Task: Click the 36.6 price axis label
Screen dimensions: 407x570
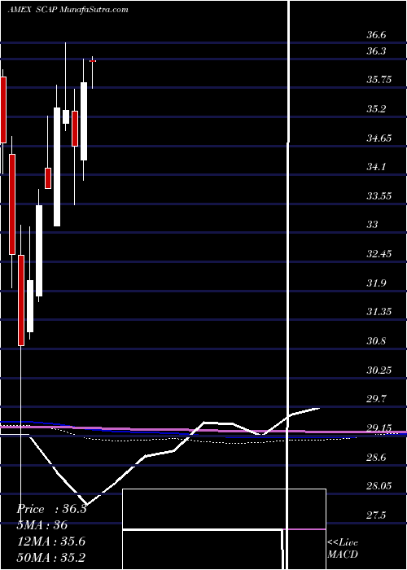Action: [376, 36]
